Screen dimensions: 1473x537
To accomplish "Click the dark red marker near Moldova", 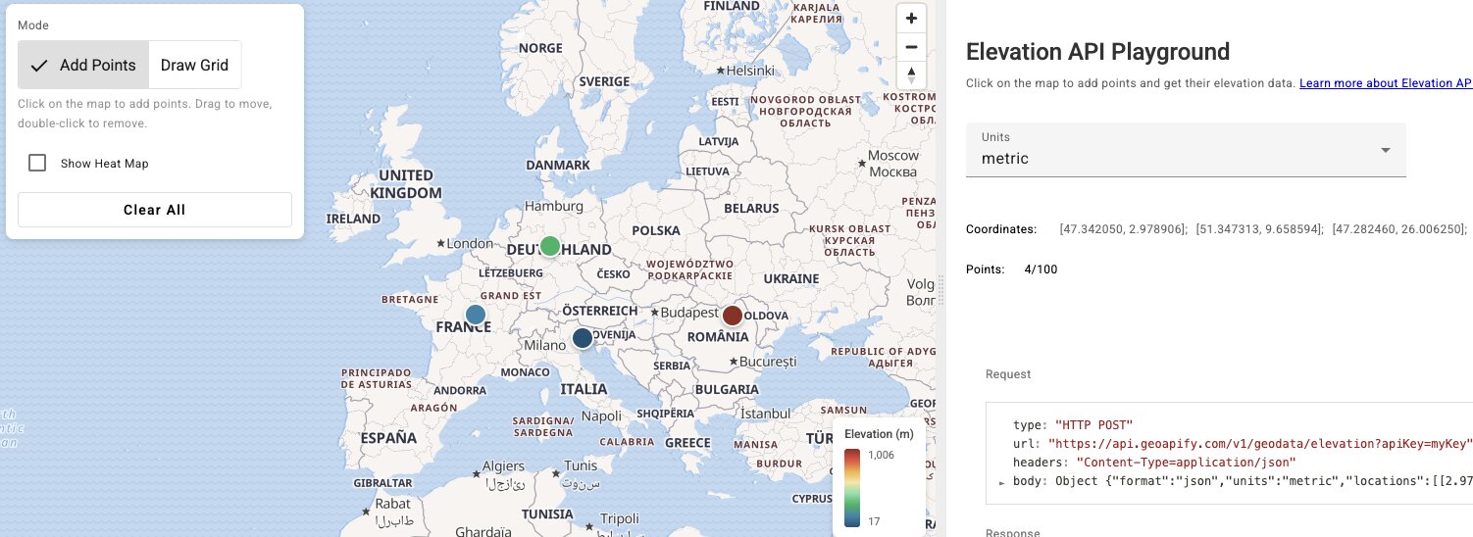I will [733, 316].
